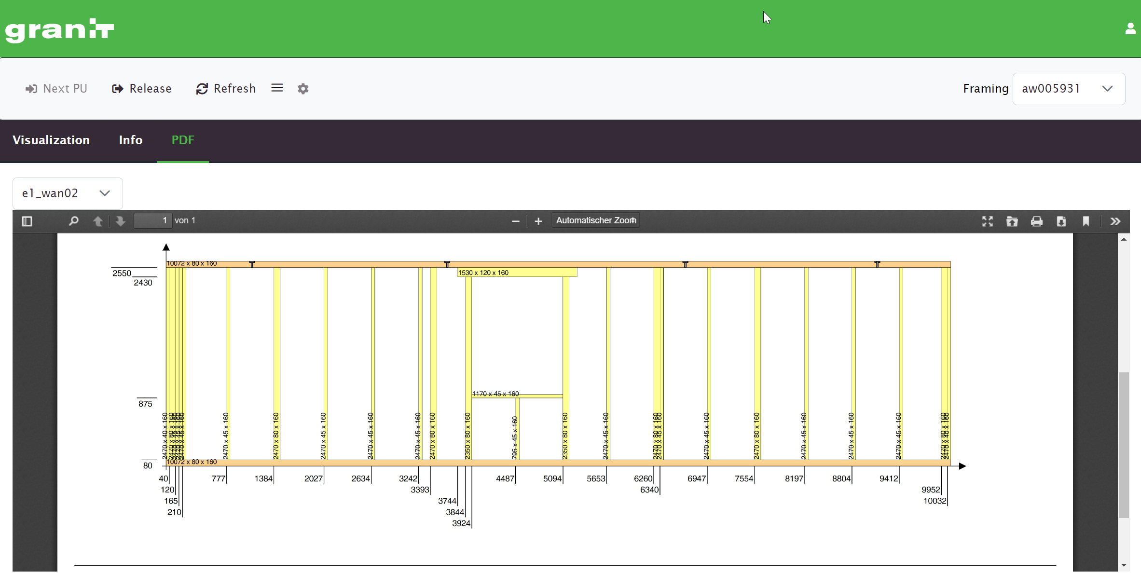The width and height of the screenshot is (1141, 573).
Task: Zoom in with plus button
Action: (x=538, y=221)
